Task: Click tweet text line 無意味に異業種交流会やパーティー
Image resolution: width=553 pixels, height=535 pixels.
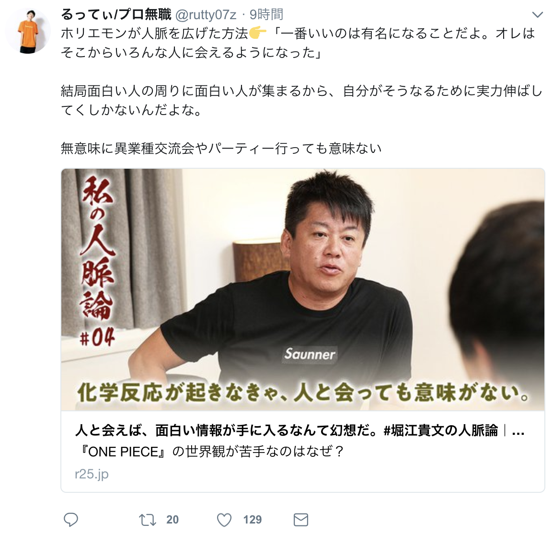Action: [x=221, y=148]
